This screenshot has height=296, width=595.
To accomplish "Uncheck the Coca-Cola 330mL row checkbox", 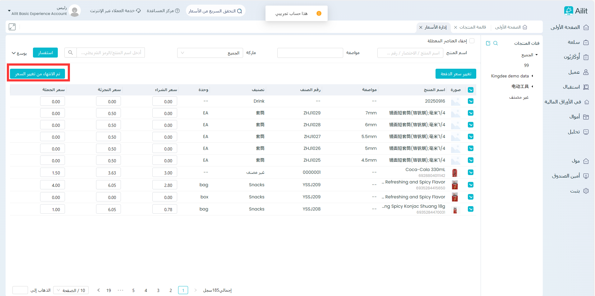I will click(x=471, y=173).
